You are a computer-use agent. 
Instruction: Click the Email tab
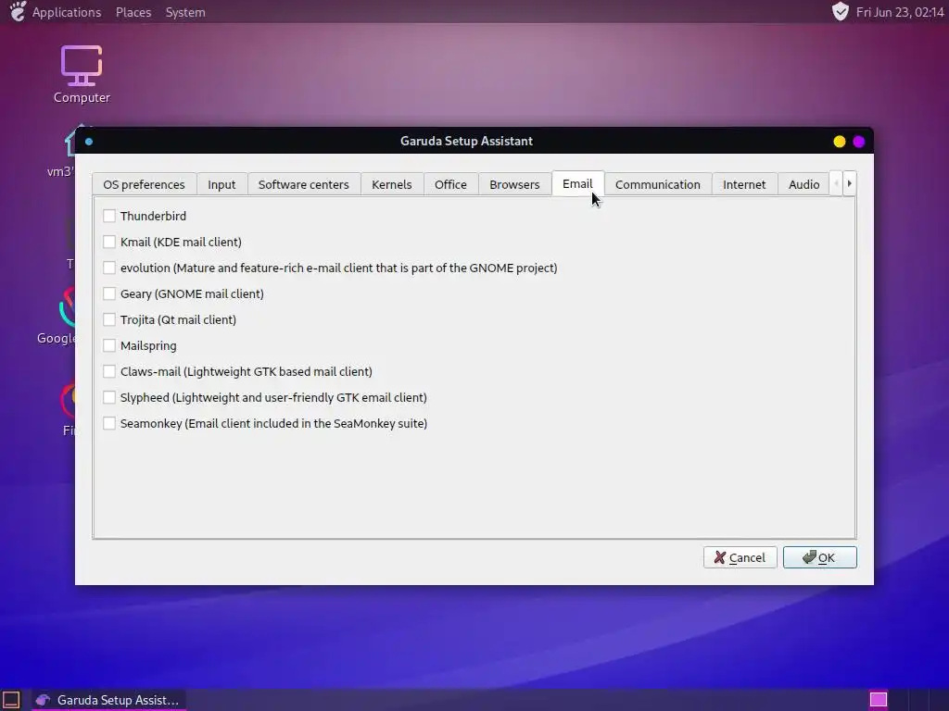[x=577, y=184]
